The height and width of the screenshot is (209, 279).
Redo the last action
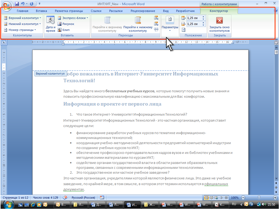(x=32, y=4)
